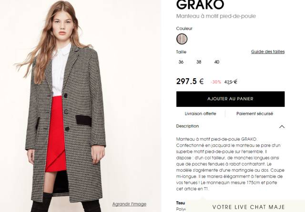Click the Description section header
The image size is (305, 212).
point(231,126)
